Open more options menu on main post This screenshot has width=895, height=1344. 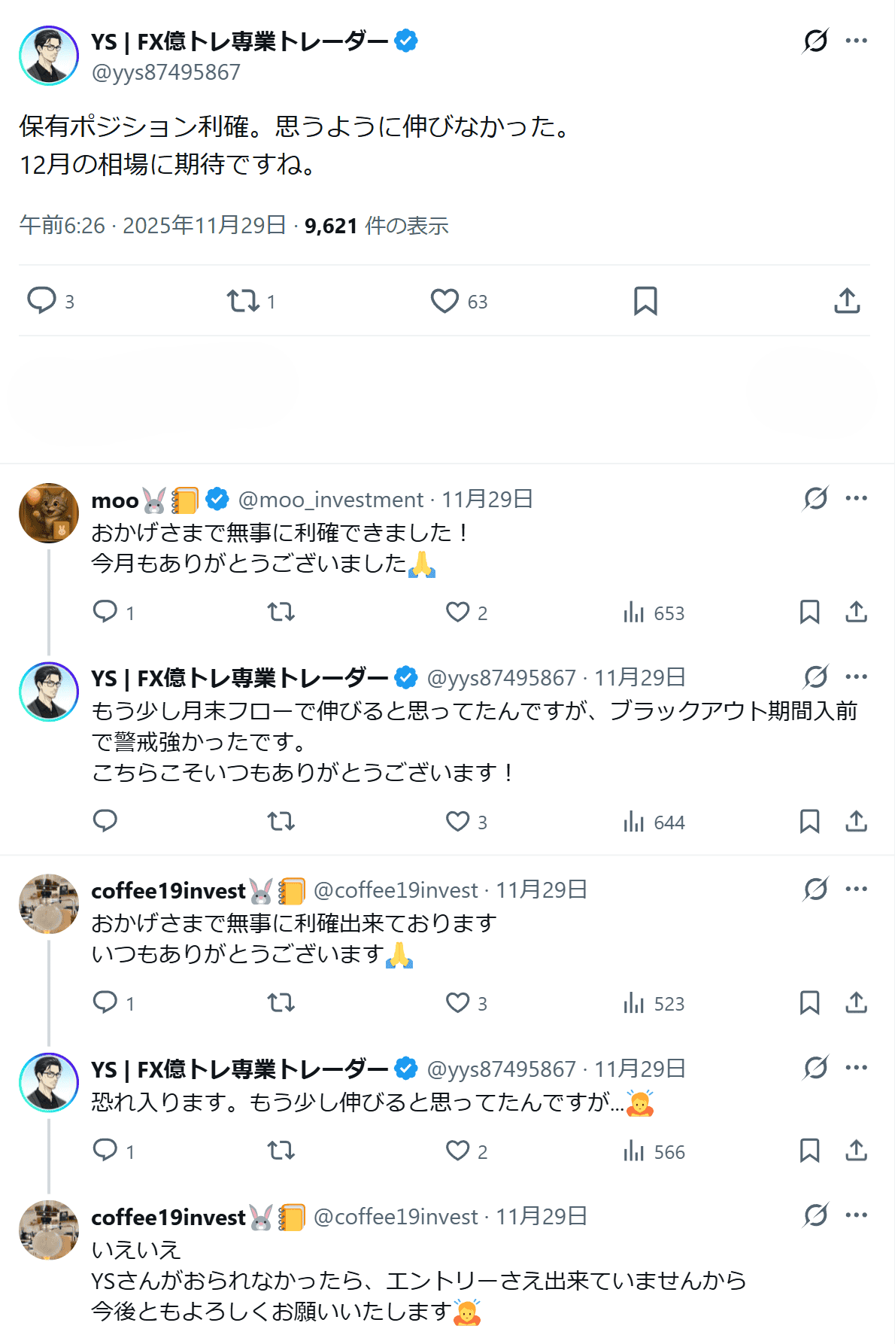[857, 41]
